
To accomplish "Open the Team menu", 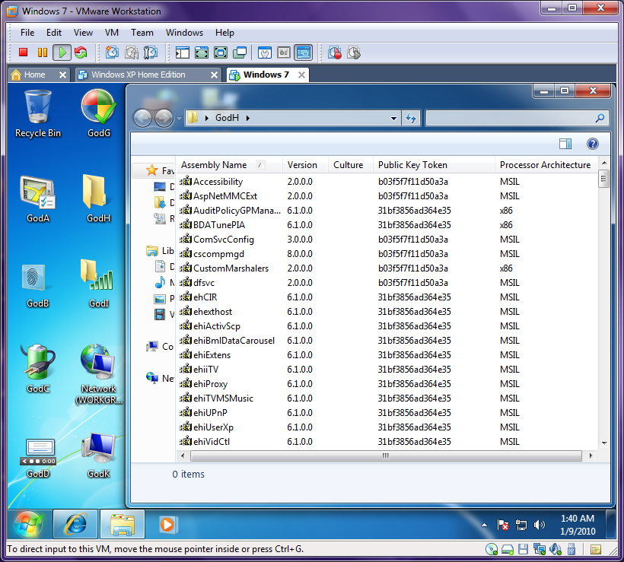I will (142, 33).
